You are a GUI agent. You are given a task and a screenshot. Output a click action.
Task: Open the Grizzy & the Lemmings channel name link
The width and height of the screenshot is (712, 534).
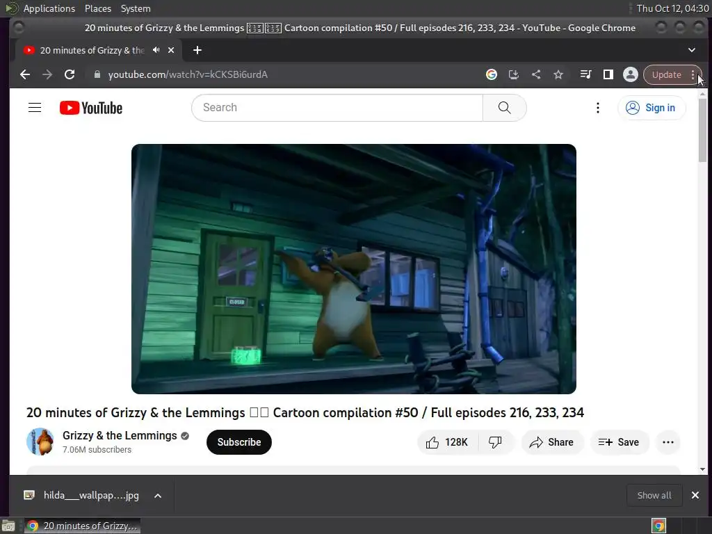120,435
